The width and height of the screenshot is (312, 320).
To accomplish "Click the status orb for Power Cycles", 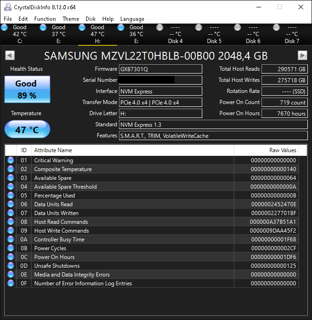I will click(11, 248).
